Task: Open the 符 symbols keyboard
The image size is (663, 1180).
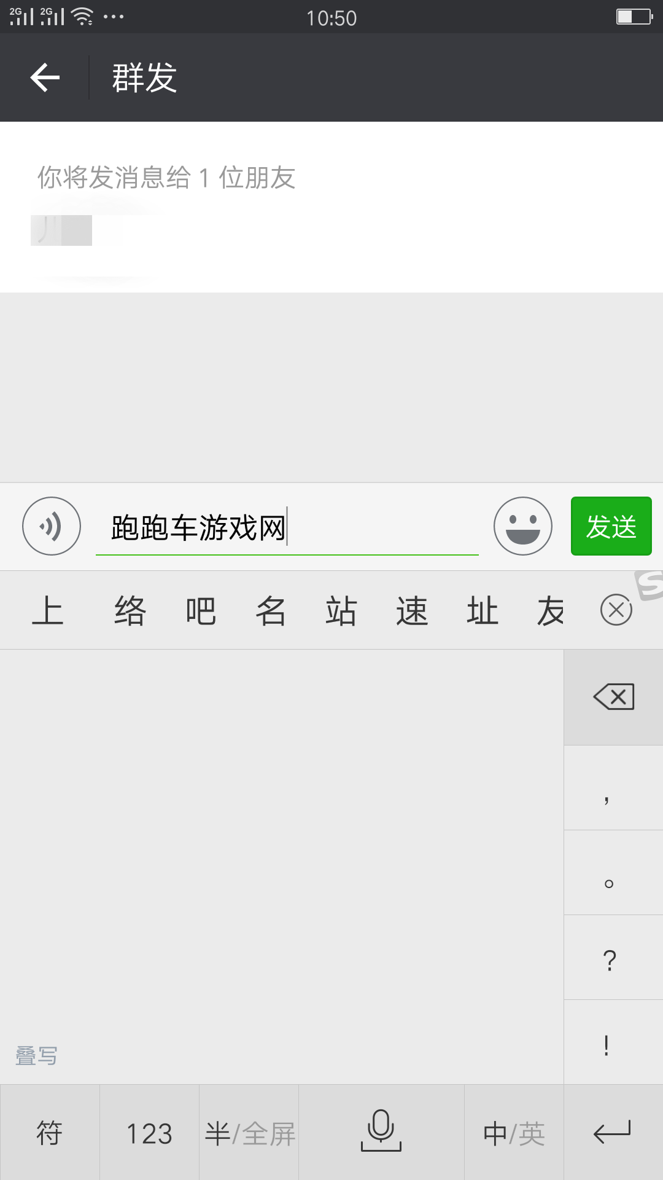Action: 50,1132
